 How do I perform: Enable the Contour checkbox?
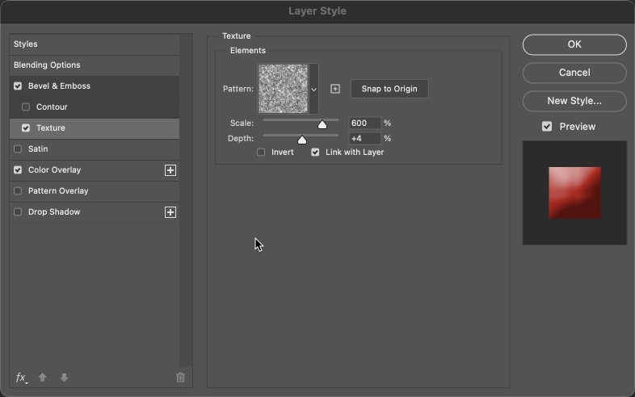point(26,107)
